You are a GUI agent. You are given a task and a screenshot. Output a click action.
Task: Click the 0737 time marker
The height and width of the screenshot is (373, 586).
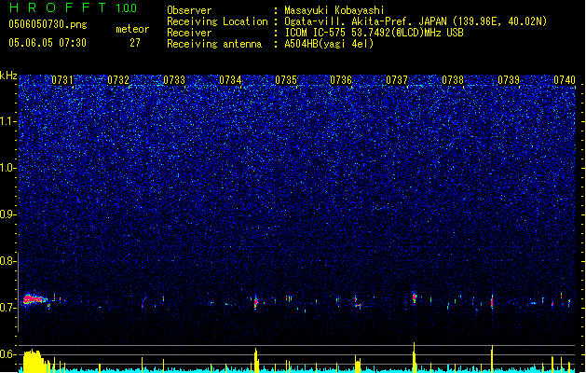(x=397, y=80)
